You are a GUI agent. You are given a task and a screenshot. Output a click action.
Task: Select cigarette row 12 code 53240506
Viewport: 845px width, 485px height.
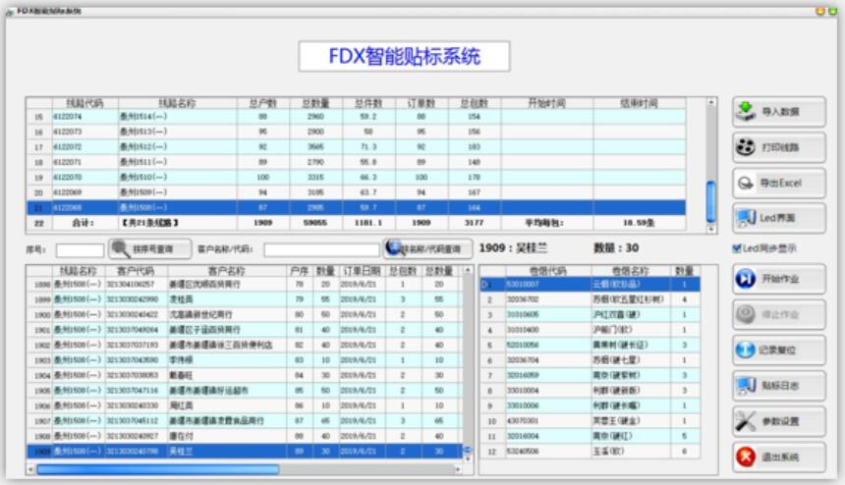click(591, 451)
